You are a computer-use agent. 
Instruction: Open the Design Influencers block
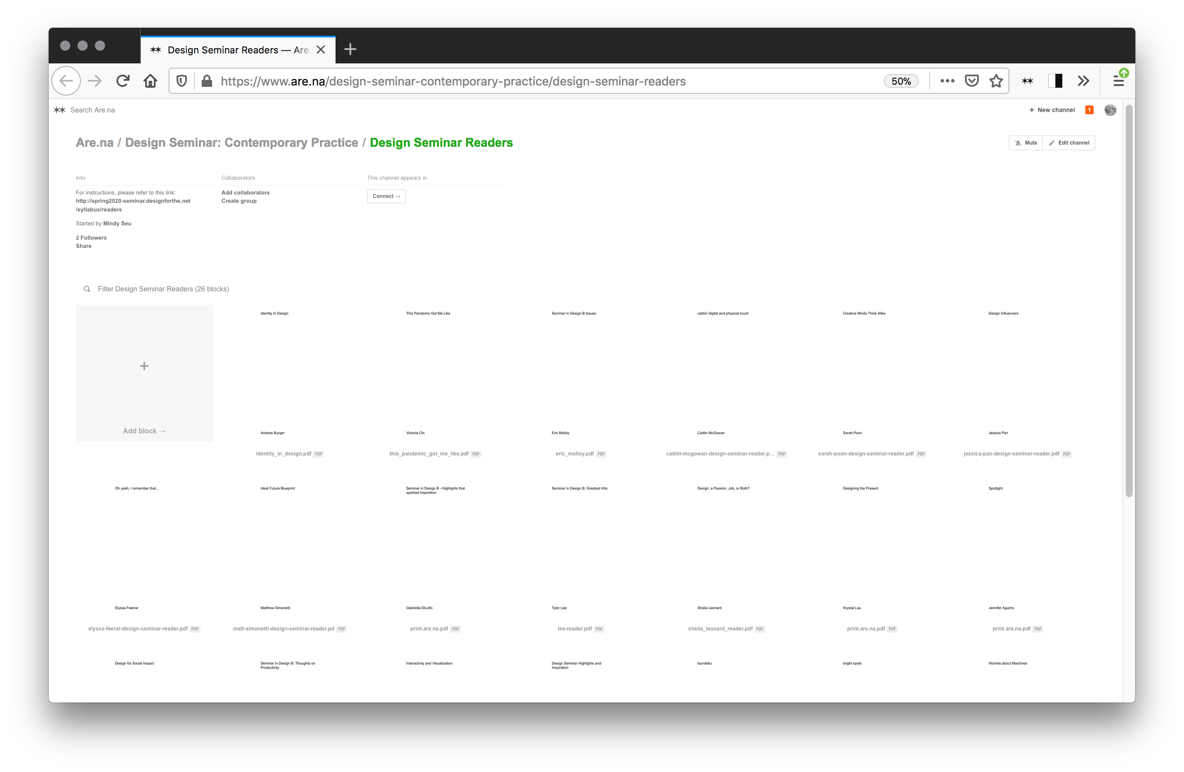(1018, 373)
